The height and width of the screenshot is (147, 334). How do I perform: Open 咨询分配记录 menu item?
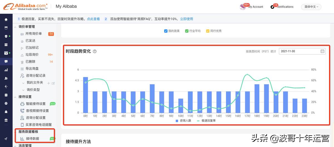(x=36, y=76)
